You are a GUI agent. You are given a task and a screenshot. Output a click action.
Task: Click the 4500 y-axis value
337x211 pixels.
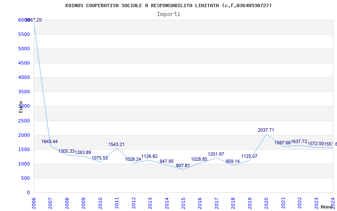tap(24, 63)
